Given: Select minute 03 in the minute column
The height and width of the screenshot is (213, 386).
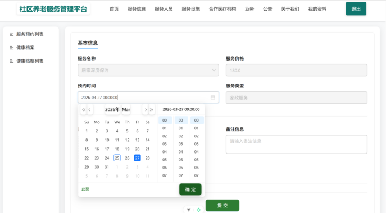Looking at the screenshot, I should [181, 144].
